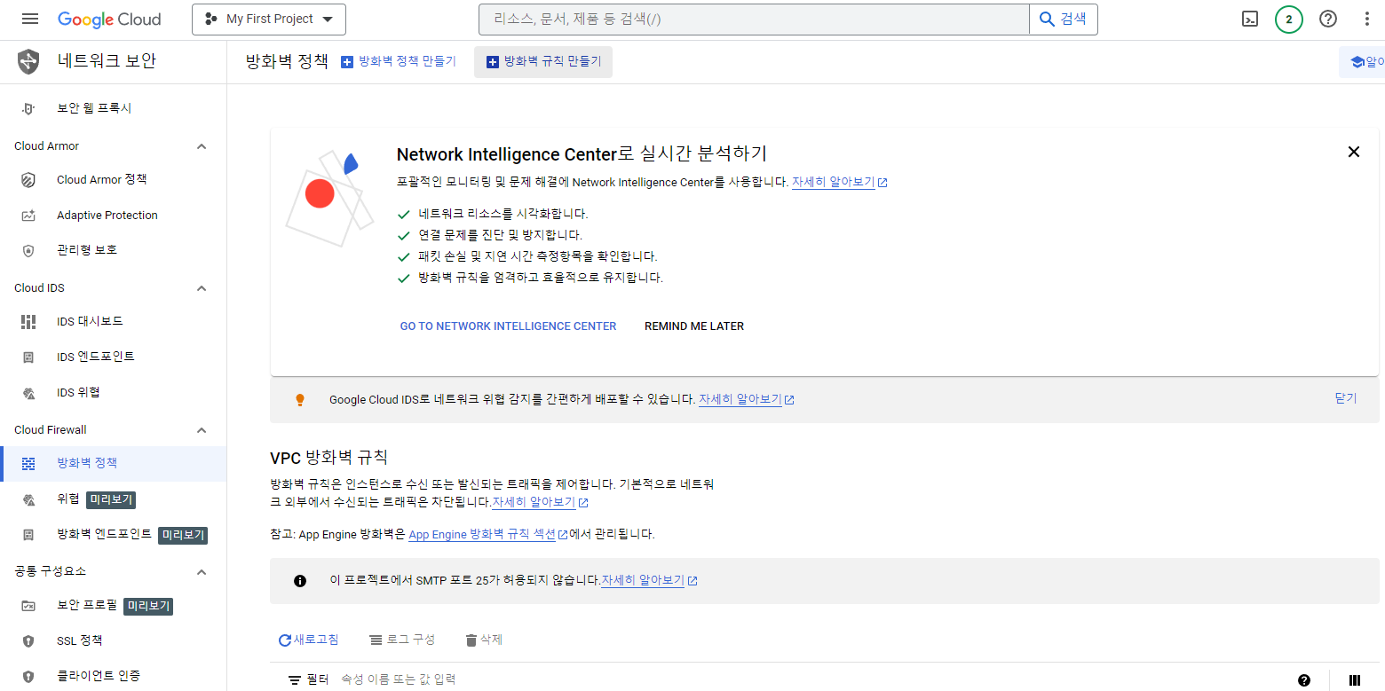Image resolution: width=1385 pixels, height=691 pixels.
Task: Click 방화벽 규칙 만들기 button
Action: click(543, 61)
